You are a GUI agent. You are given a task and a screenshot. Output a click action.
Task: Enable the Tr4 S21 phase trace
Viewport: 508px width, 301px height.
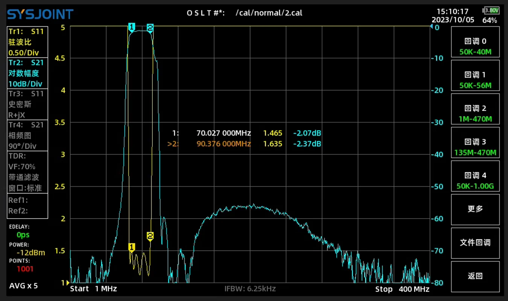[27, 135]
